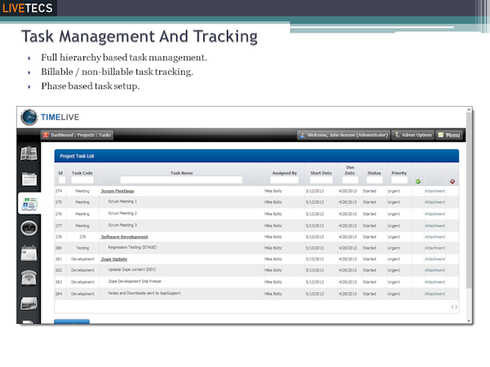Click the Start Date filter field
Screen dimensions: 490x367
coord(321,179)
